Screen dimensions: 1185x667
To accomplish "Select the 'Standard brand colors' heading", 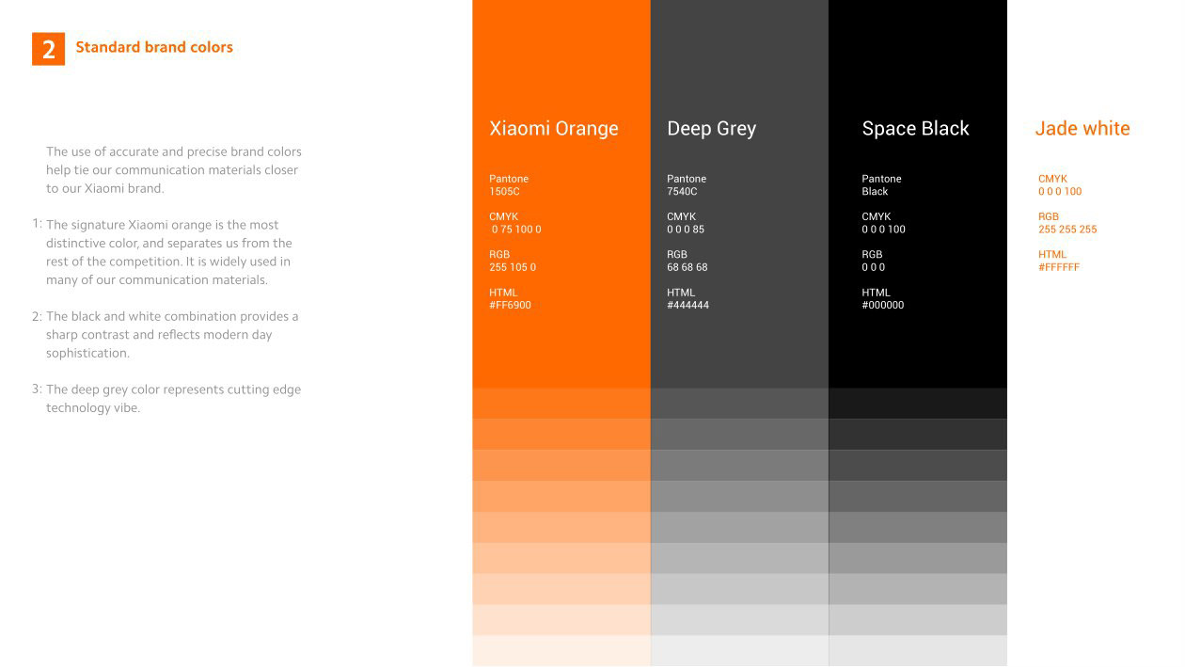I will click(154, 47).
